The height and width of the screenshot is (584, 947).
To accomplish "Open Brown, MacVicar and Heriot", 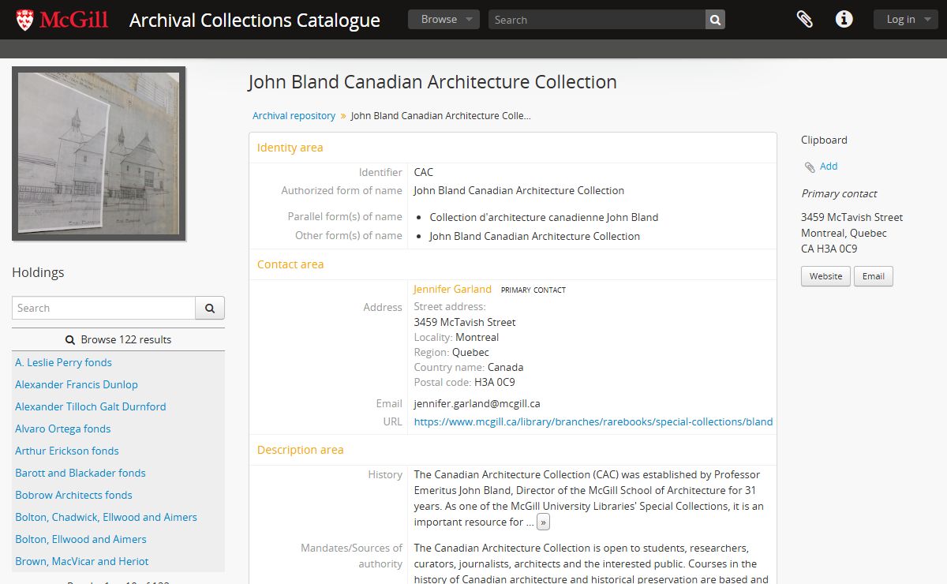I will click(x=82, y=561).
